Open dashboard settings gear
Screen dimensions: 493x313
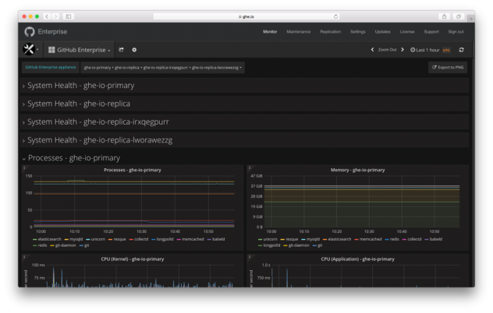coord(134,50)
